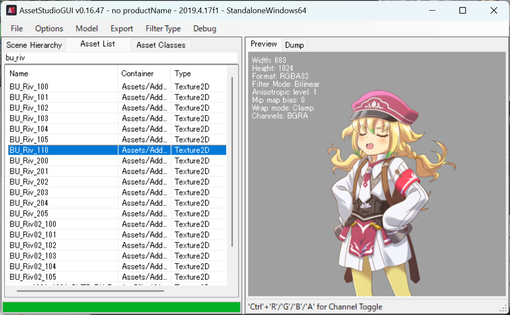Click the Container cell of BU_Riv02_103
This screenshot has height=315, width=510.
point(144,256)
